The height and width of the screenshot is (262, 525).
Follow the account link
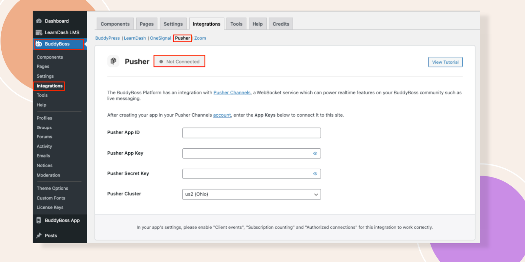click(222, 115)
